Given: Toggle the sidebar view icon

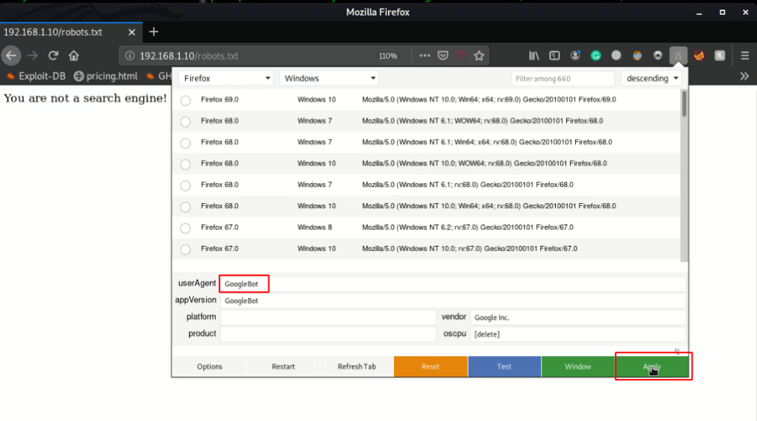Looking at the screenshot, I should tap(554, 56).
